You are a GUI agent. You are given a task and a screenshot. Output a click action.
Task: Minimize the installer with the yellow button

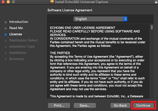[x=8, y=2]
